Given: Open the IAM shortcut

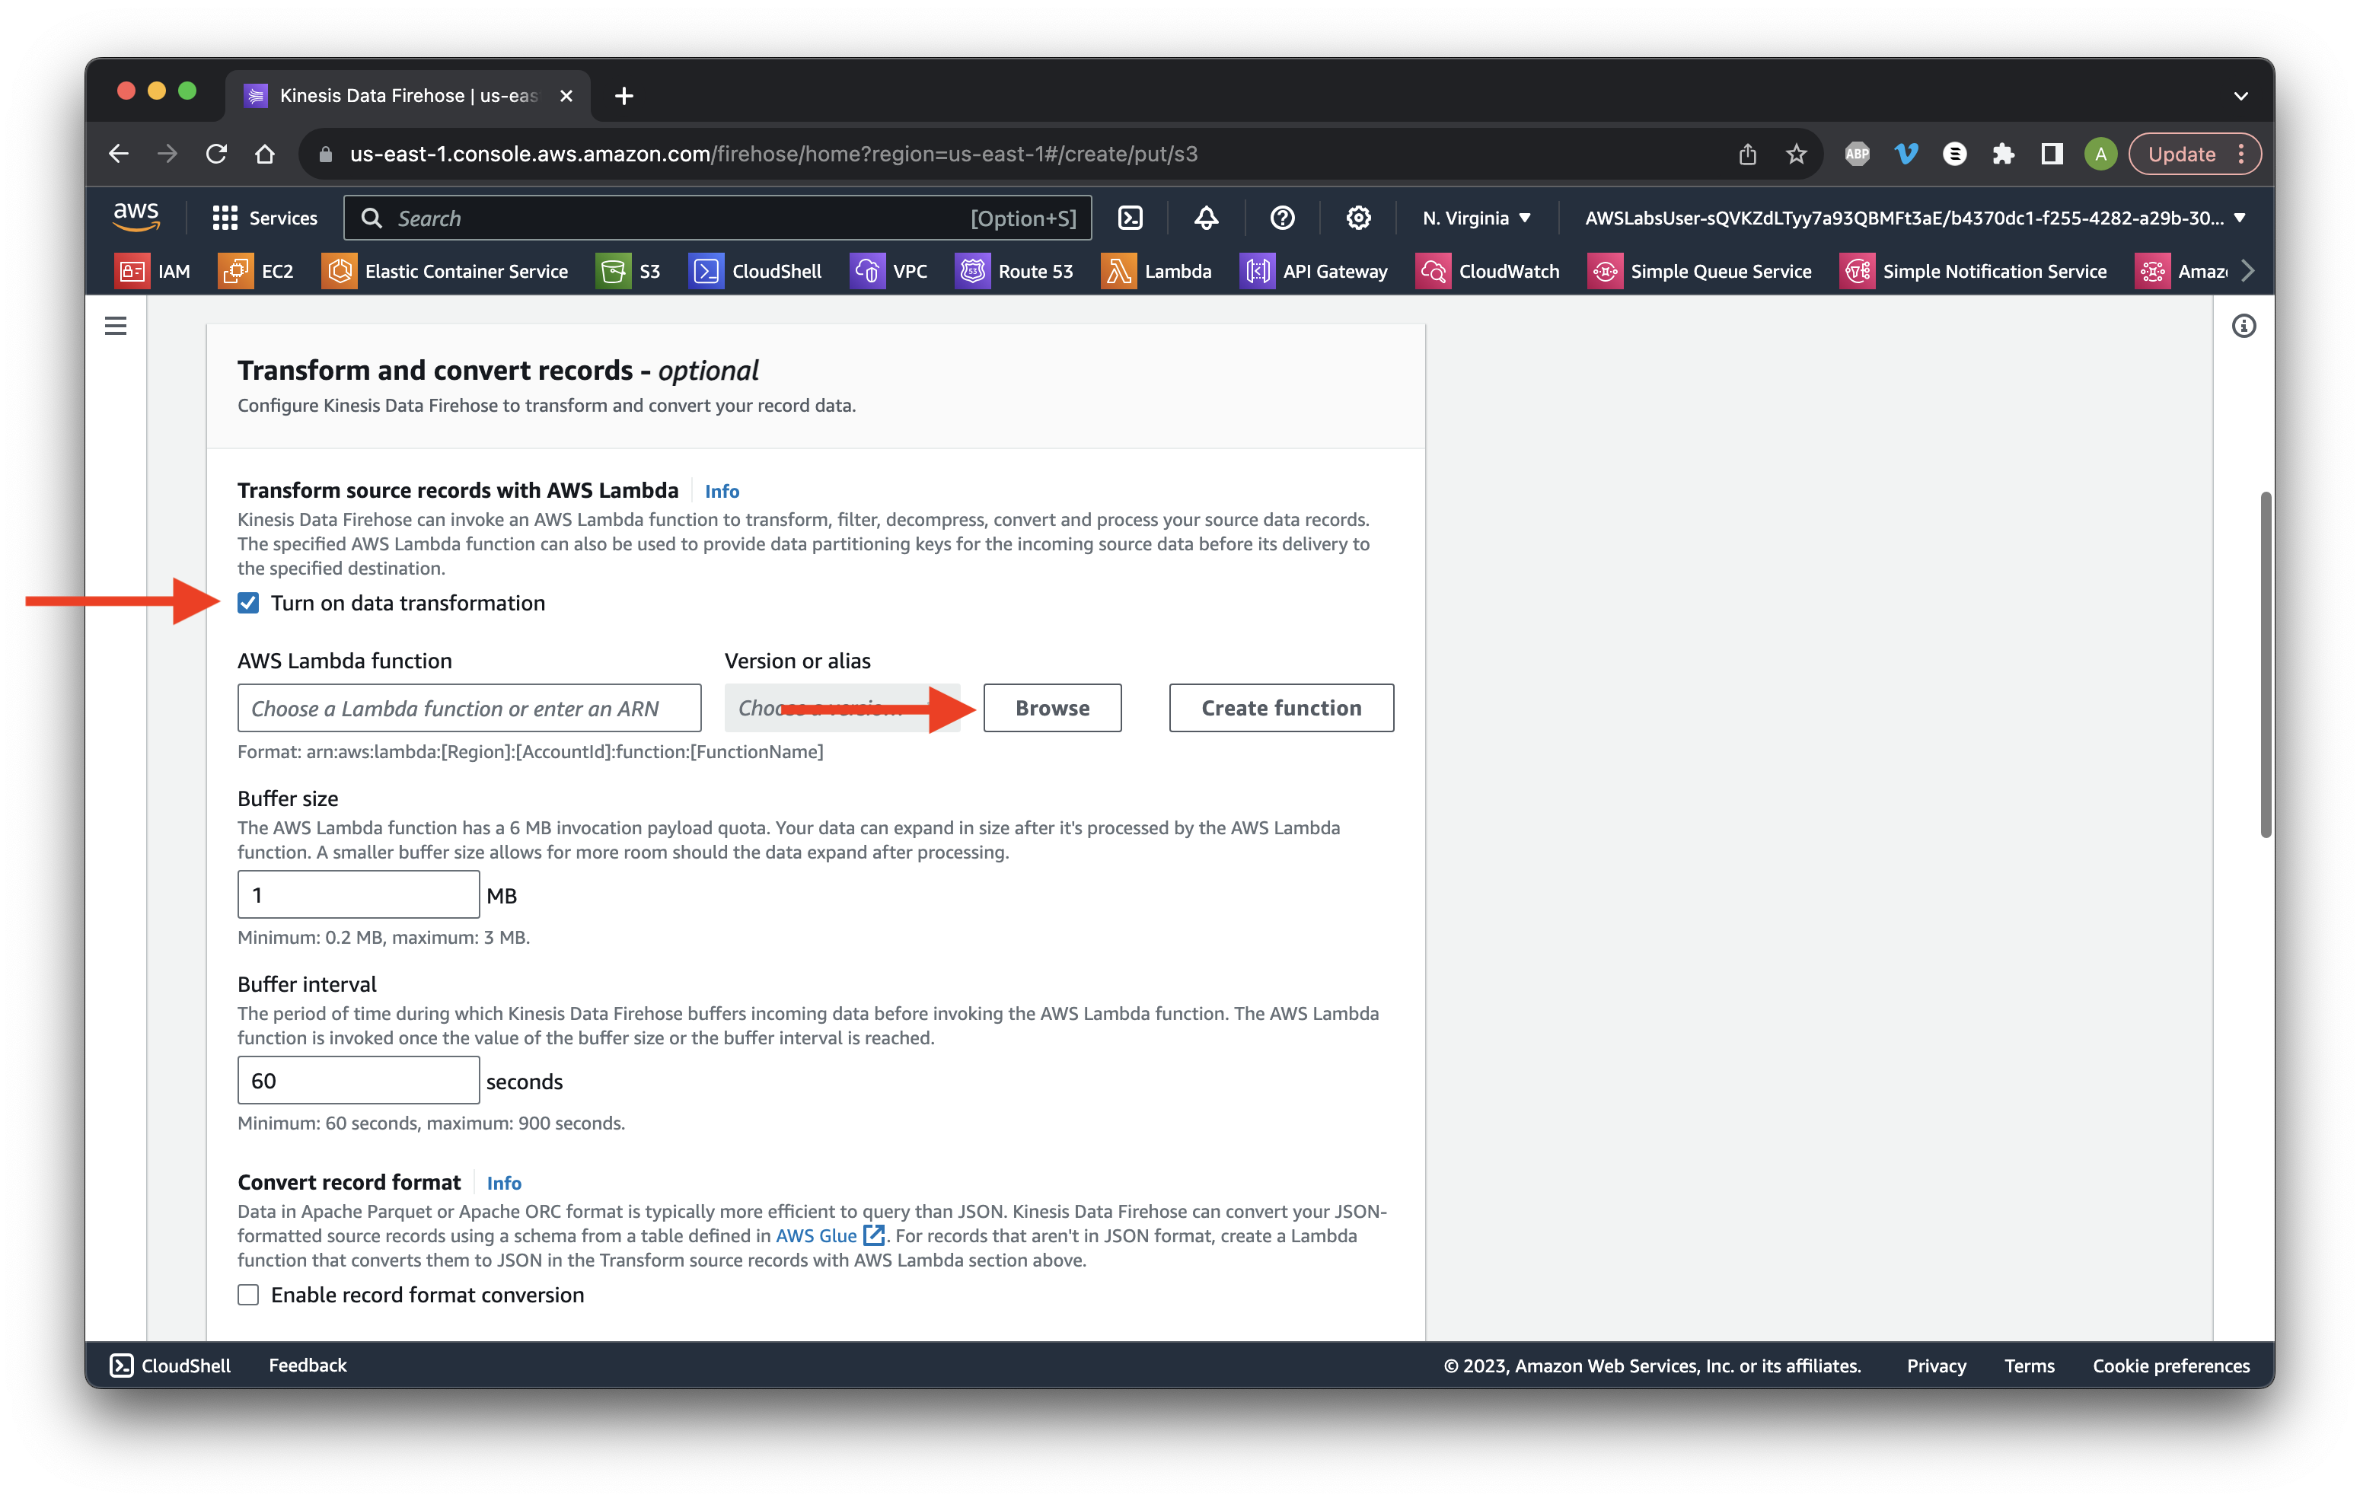Looking at the screenshot, I should pos(153,272).
